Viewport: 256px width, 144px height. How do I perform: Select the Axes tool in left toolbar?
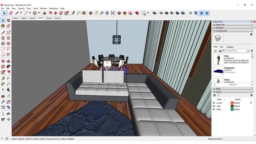(3, 90)
